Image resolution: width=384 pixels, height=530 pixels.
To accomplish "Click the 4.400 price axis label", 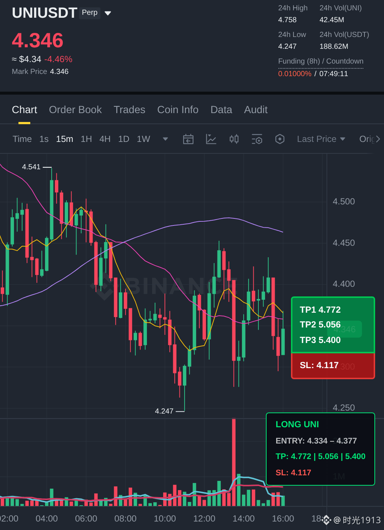I will [344, 284].
